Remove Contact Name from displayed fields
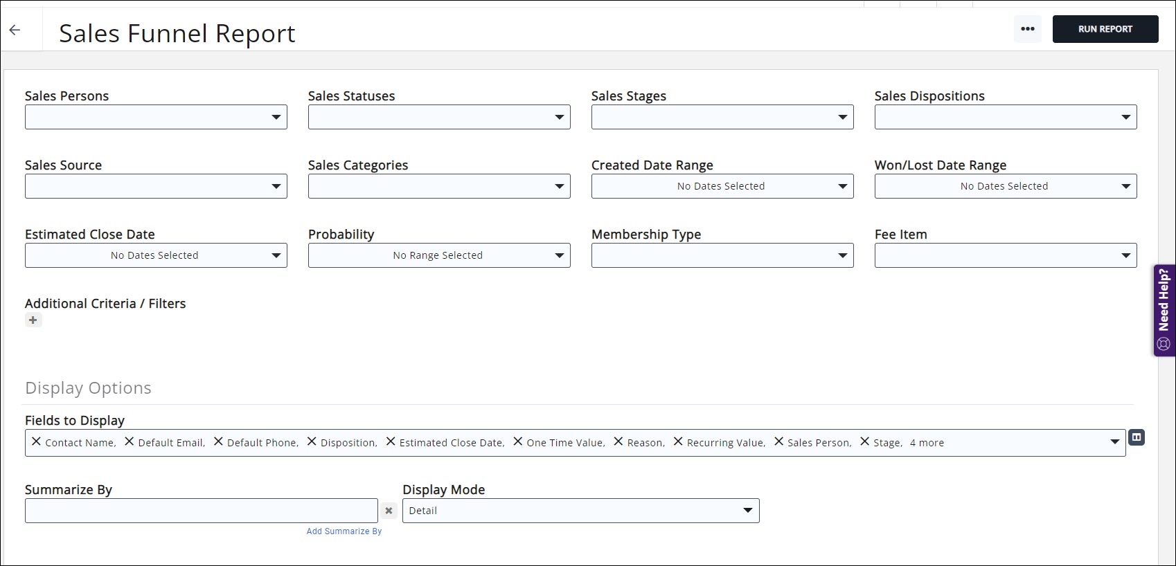Screen dimensions: 1176x566 coord(37,441)
